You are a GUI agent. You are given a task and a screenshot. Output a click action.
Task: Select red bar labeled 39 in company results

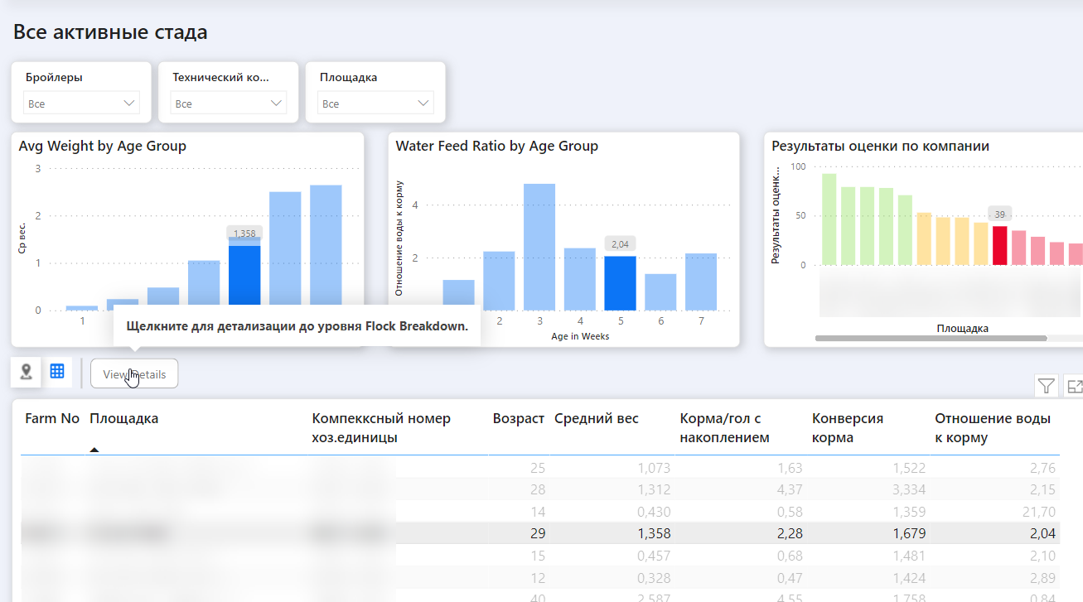pyautogui.click(x=1000, y=246)
